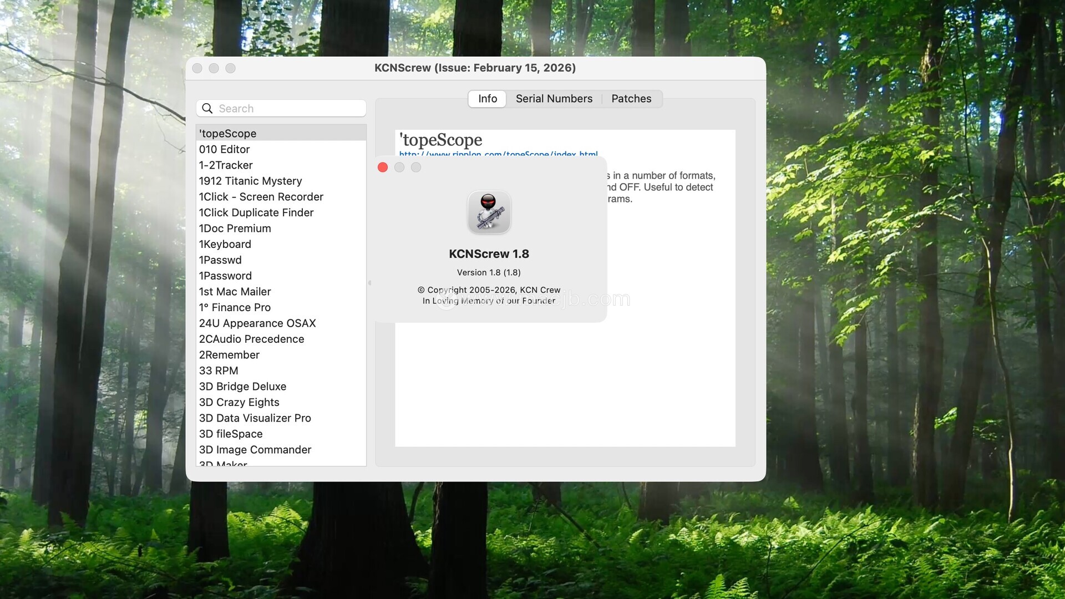Close the About KCNScrew dialog

[x=383, y=167]
